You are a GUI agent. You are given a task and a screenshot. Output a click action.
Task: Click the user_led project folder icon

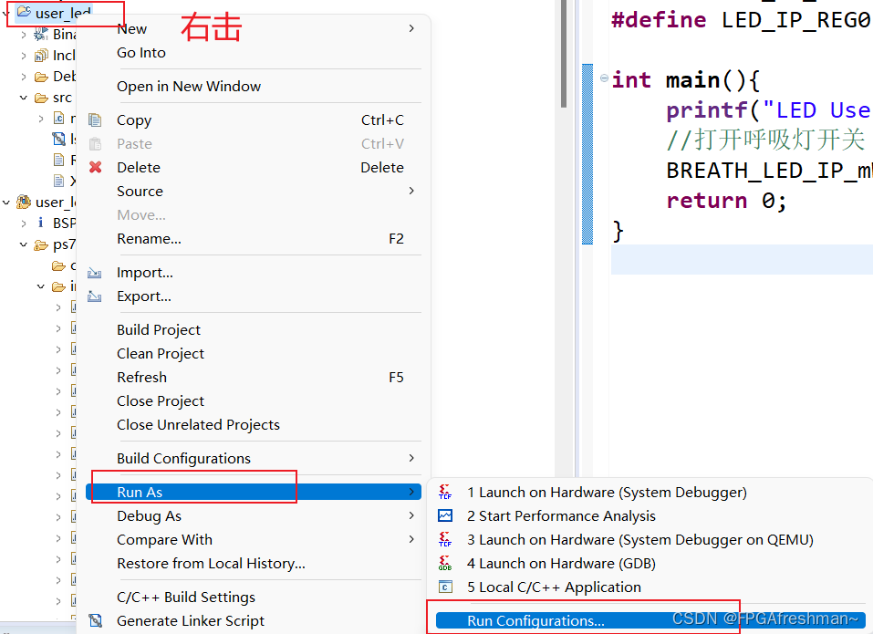click(24, 12)
